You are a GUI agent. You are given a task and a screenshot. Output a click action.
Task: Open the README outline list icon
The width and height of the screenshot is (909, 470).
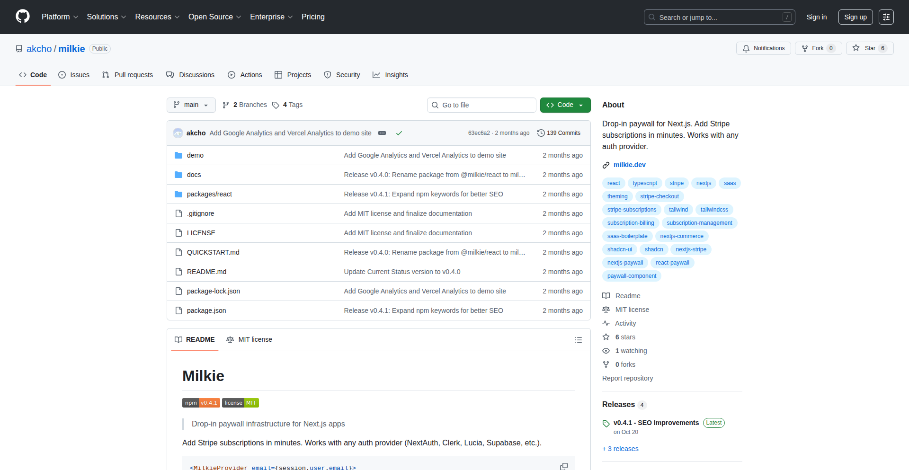(x=578, y=340)
